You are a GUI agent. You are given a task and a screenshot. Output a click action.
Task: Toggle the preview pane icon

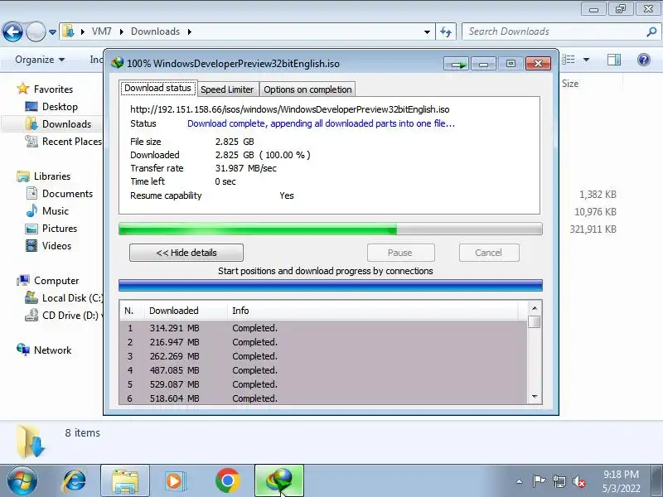point(613,60)
